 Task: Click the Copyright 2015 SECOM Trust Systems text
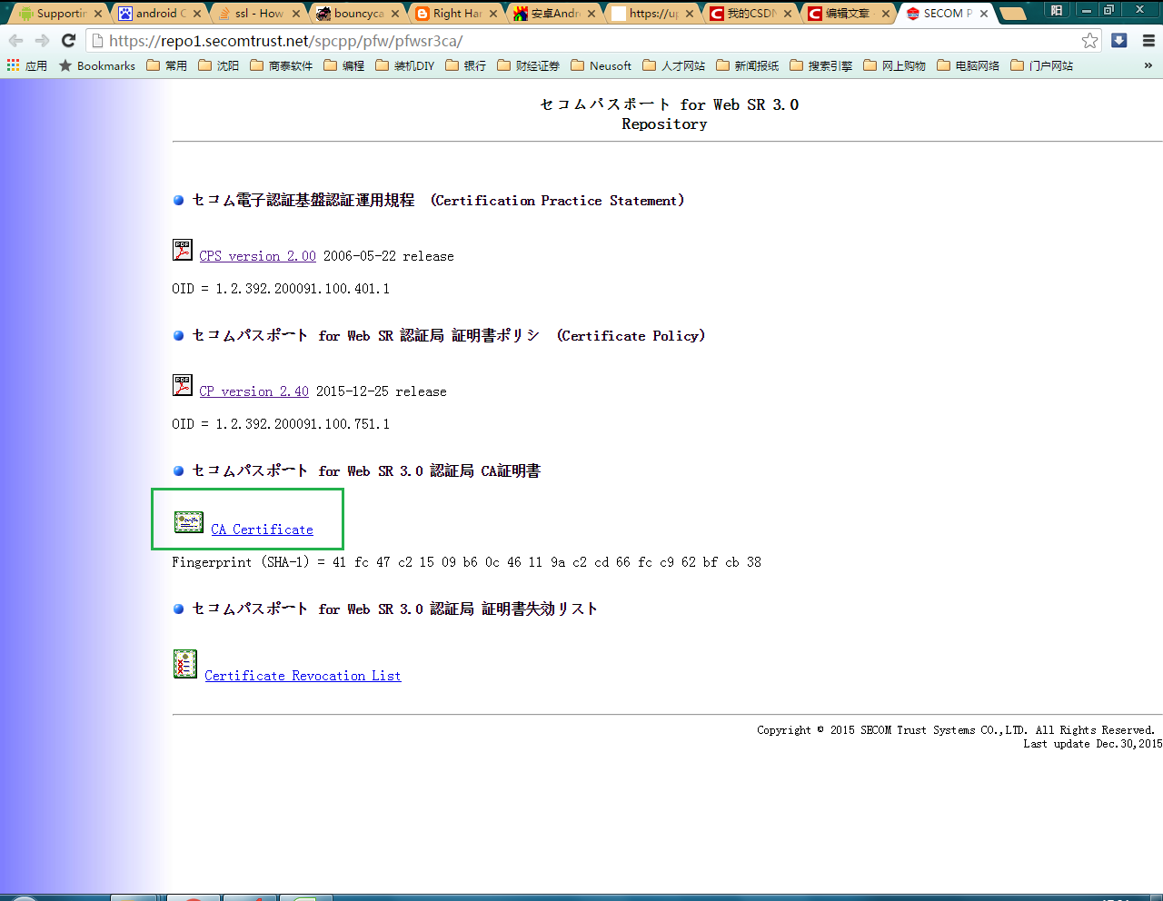[x=956, y=730]
